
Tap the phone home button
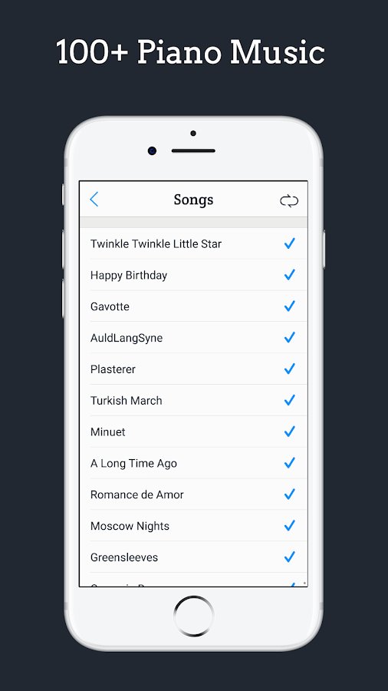(193, 616)
